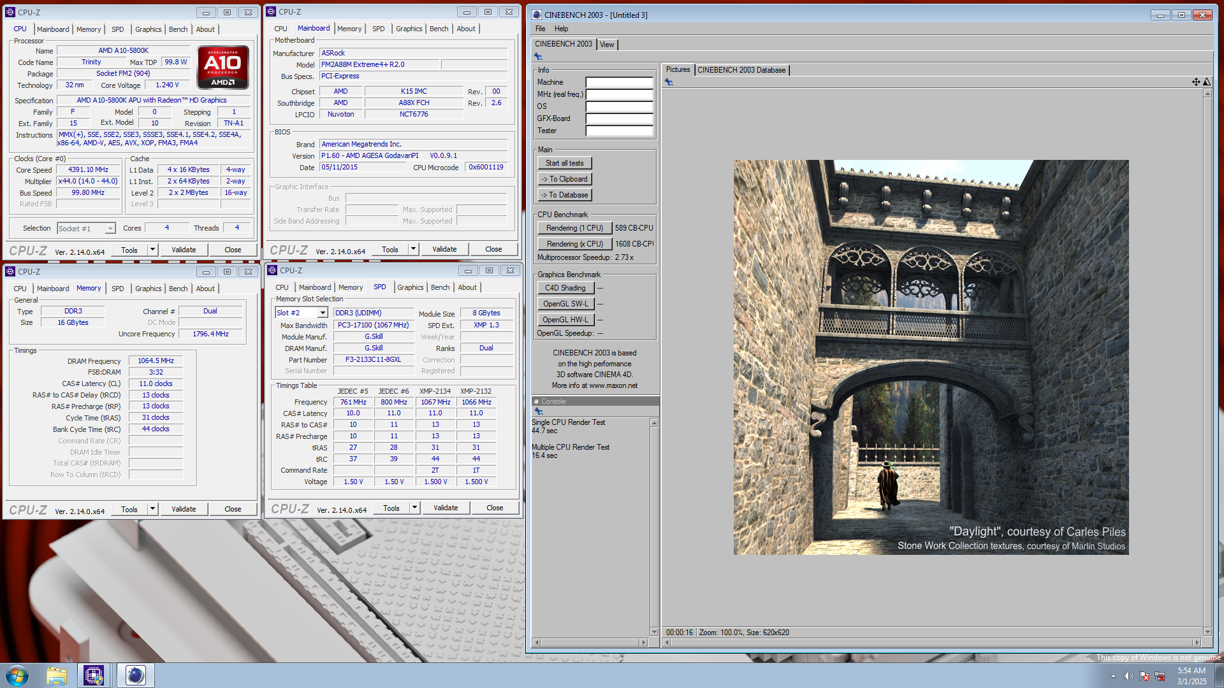This screenshot has width=1224, height=688.
Task: Open the Help menu in CINEBENCH
Action: pyautogui.click(x=561, y=29)
